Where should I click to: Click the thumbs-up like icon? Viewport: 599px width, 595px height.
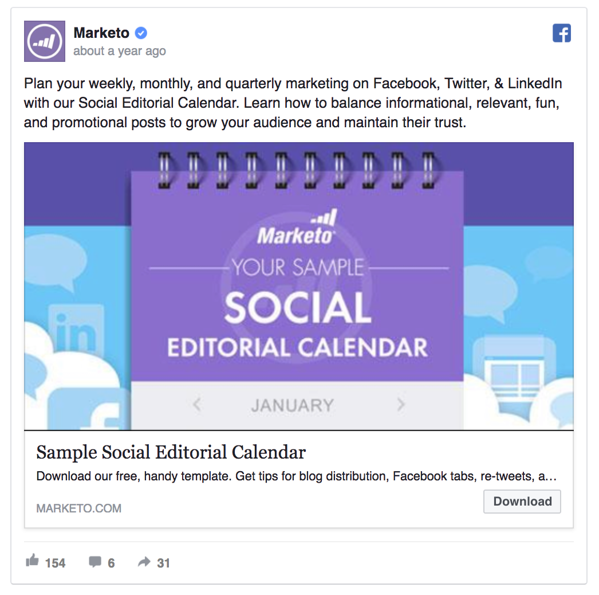pyautogui.click(x=33, y=561)
